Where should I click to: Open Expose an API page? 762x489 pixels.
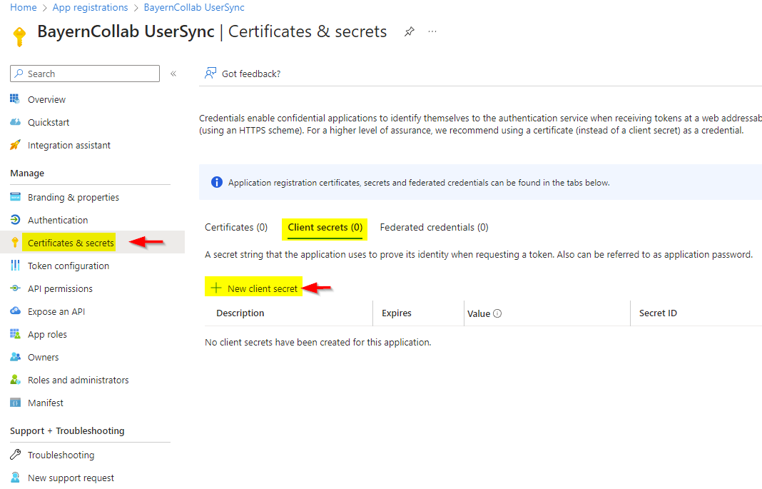tap(56, 311)
